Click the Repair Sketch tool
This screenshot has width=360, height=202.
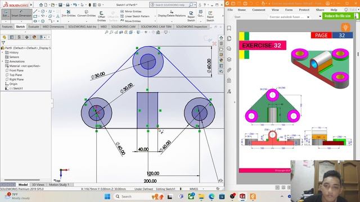point(191,16)
